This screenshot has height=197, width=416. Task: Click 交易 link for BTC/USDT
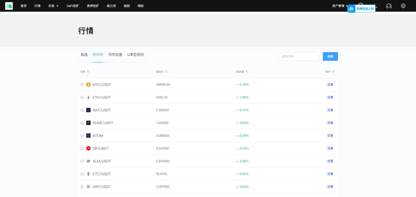[x=330, y=85]
